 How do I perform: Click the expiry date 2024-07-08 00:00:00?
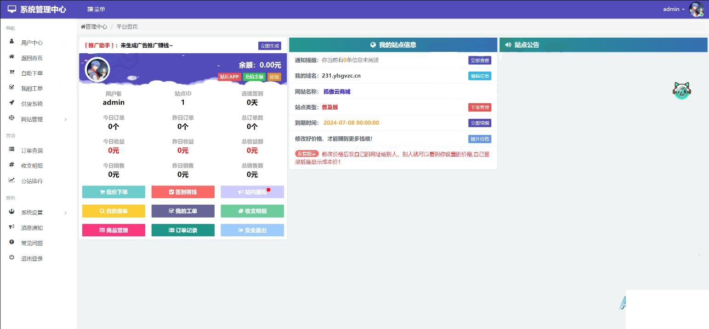(x=351, y=123)
